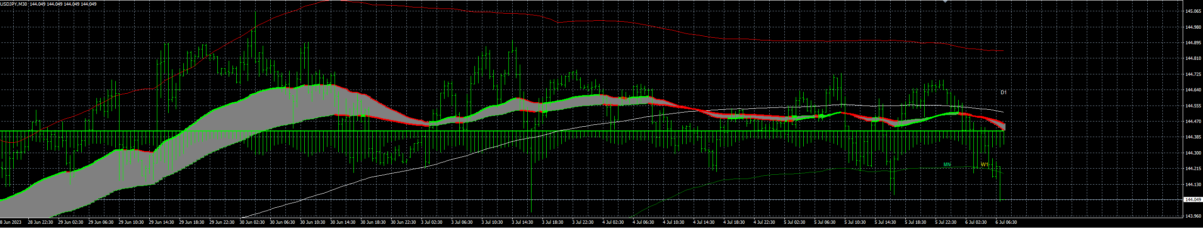
Task: Click time axis label 5 Jul 14:30
Action: tap(885, 222)
